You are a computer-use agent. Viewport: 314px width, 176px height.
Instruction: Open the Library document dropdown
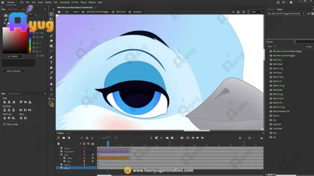click(x=286, y=13)
